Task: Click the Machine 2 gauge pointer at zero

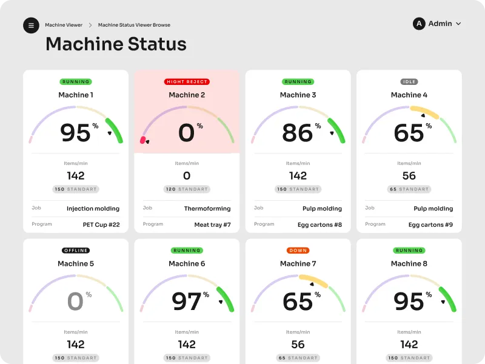Action: point(147,142)
